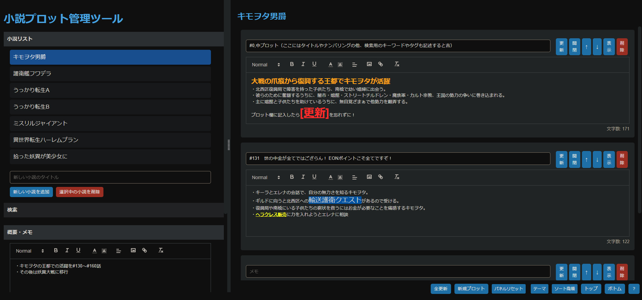Open Normal heading dropdown in first plot editor

click(266, 65)
